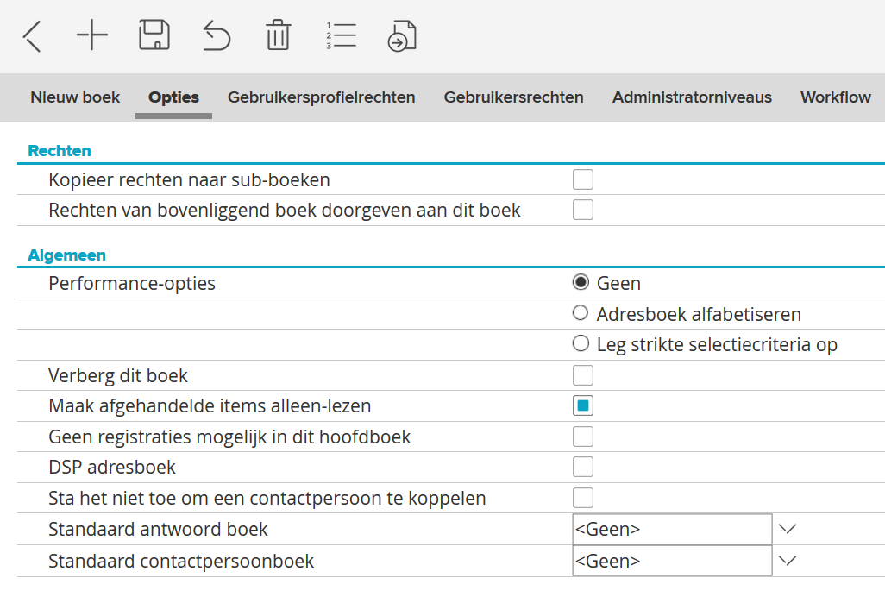This screenshot has height=597, width=885.
Task: Open the 'Gebruikersrechten' tab
Action: click(x=513, y=97)
